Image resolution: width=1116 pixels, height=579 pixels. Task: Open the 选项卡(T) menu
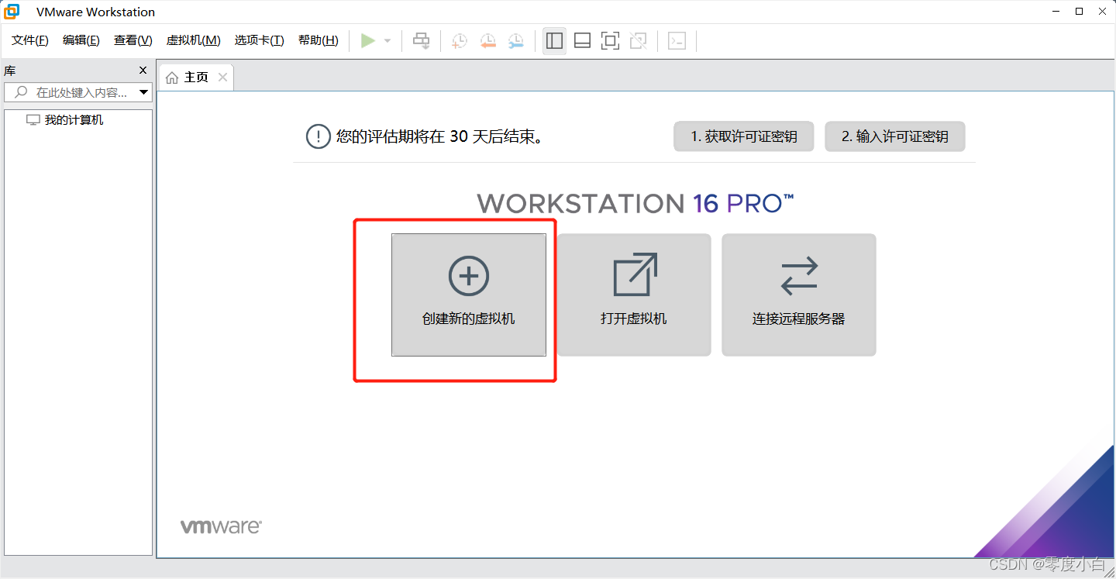point(260,40)
